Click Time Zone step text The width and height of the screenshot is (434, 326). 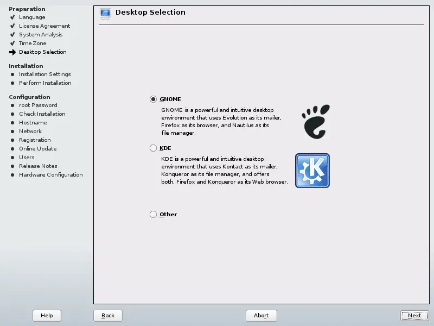pos(33,43)
